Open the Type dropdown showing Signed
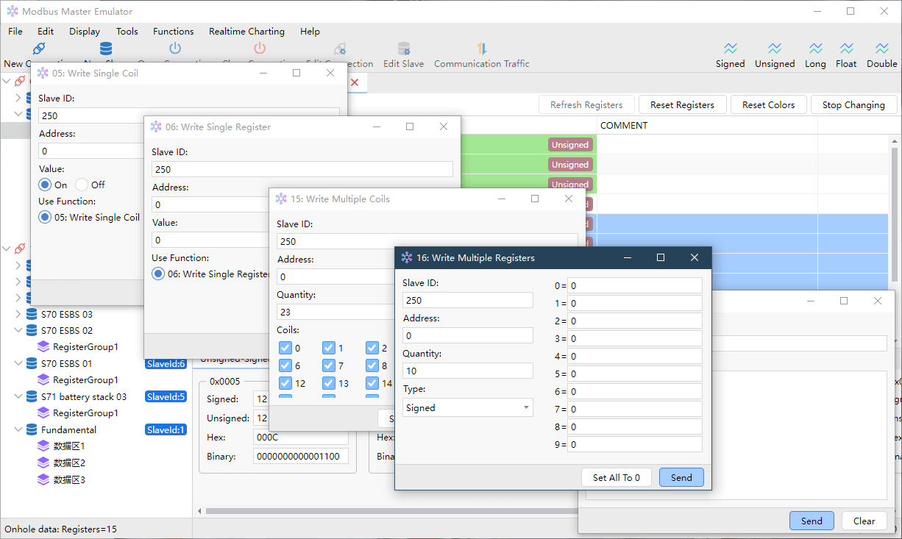 [468, 407]
